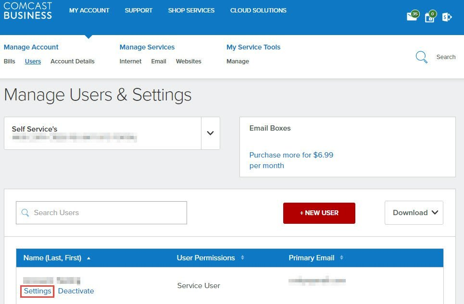The width and height of the screenshot is (464, 304).
Task: Open the calendar icon with 0 badge
Action: (429, 17)
